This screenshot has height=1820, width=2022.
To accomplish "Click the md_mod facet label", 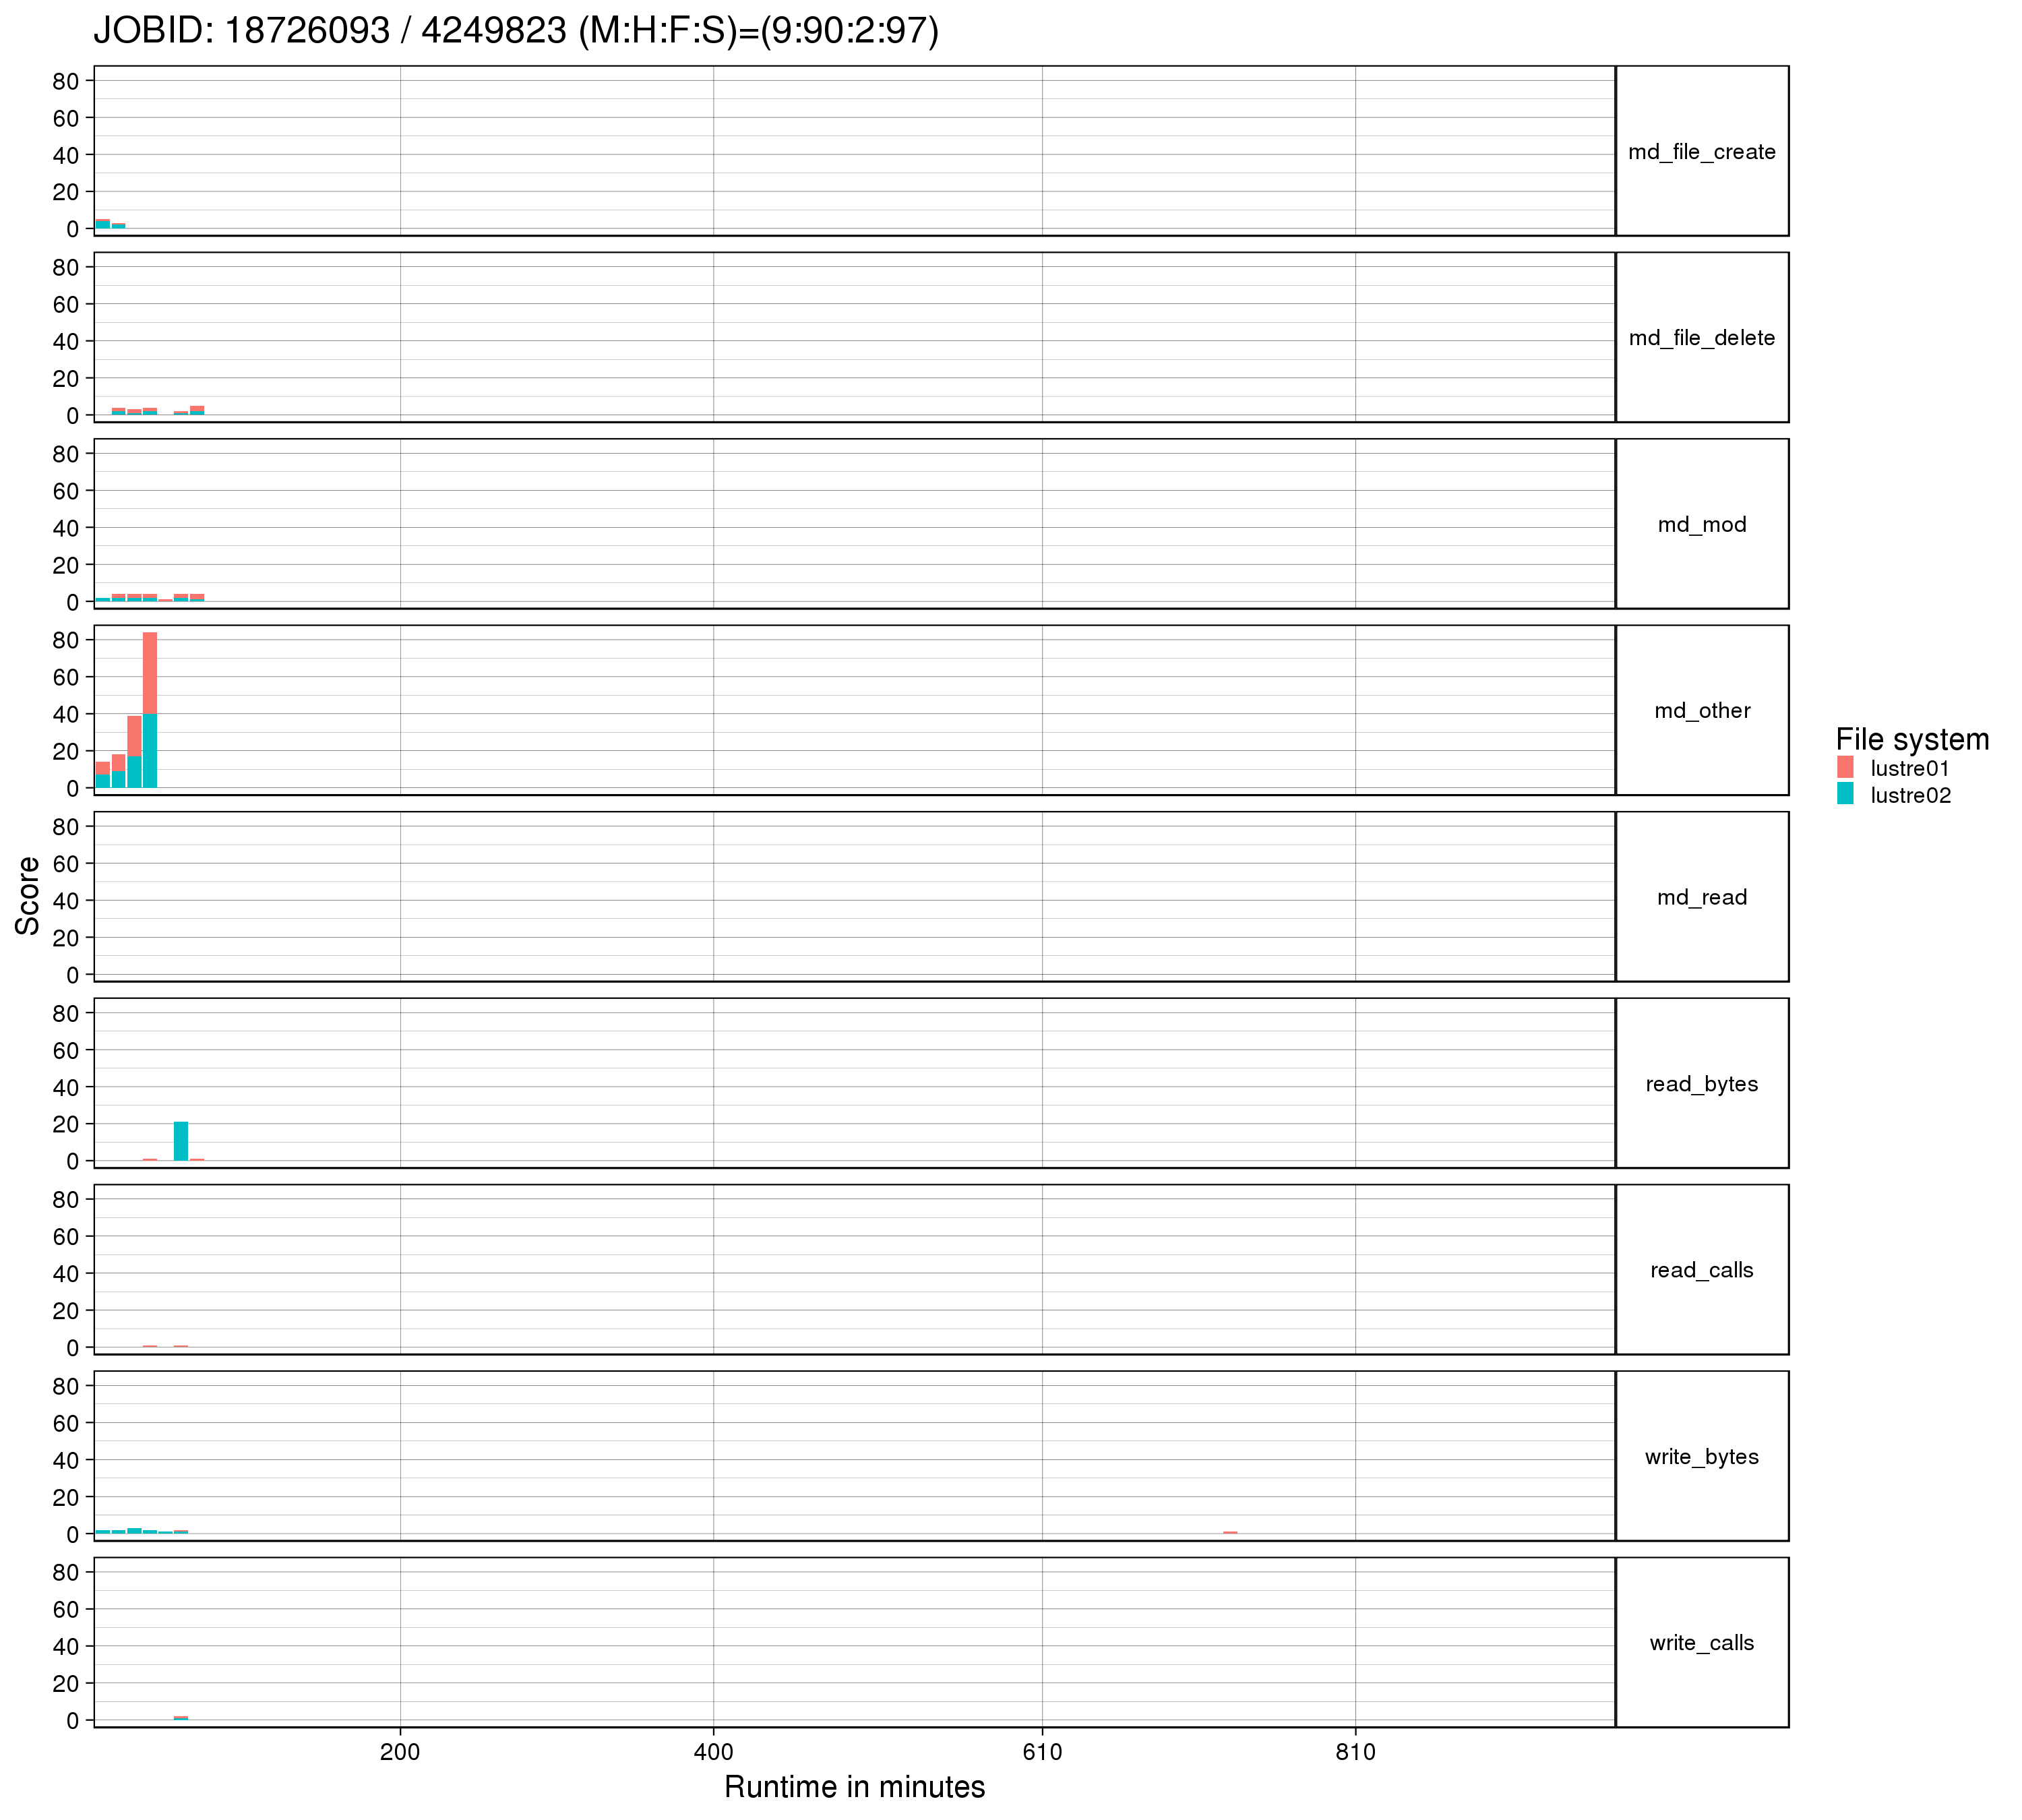I will tap(1701, 525).
